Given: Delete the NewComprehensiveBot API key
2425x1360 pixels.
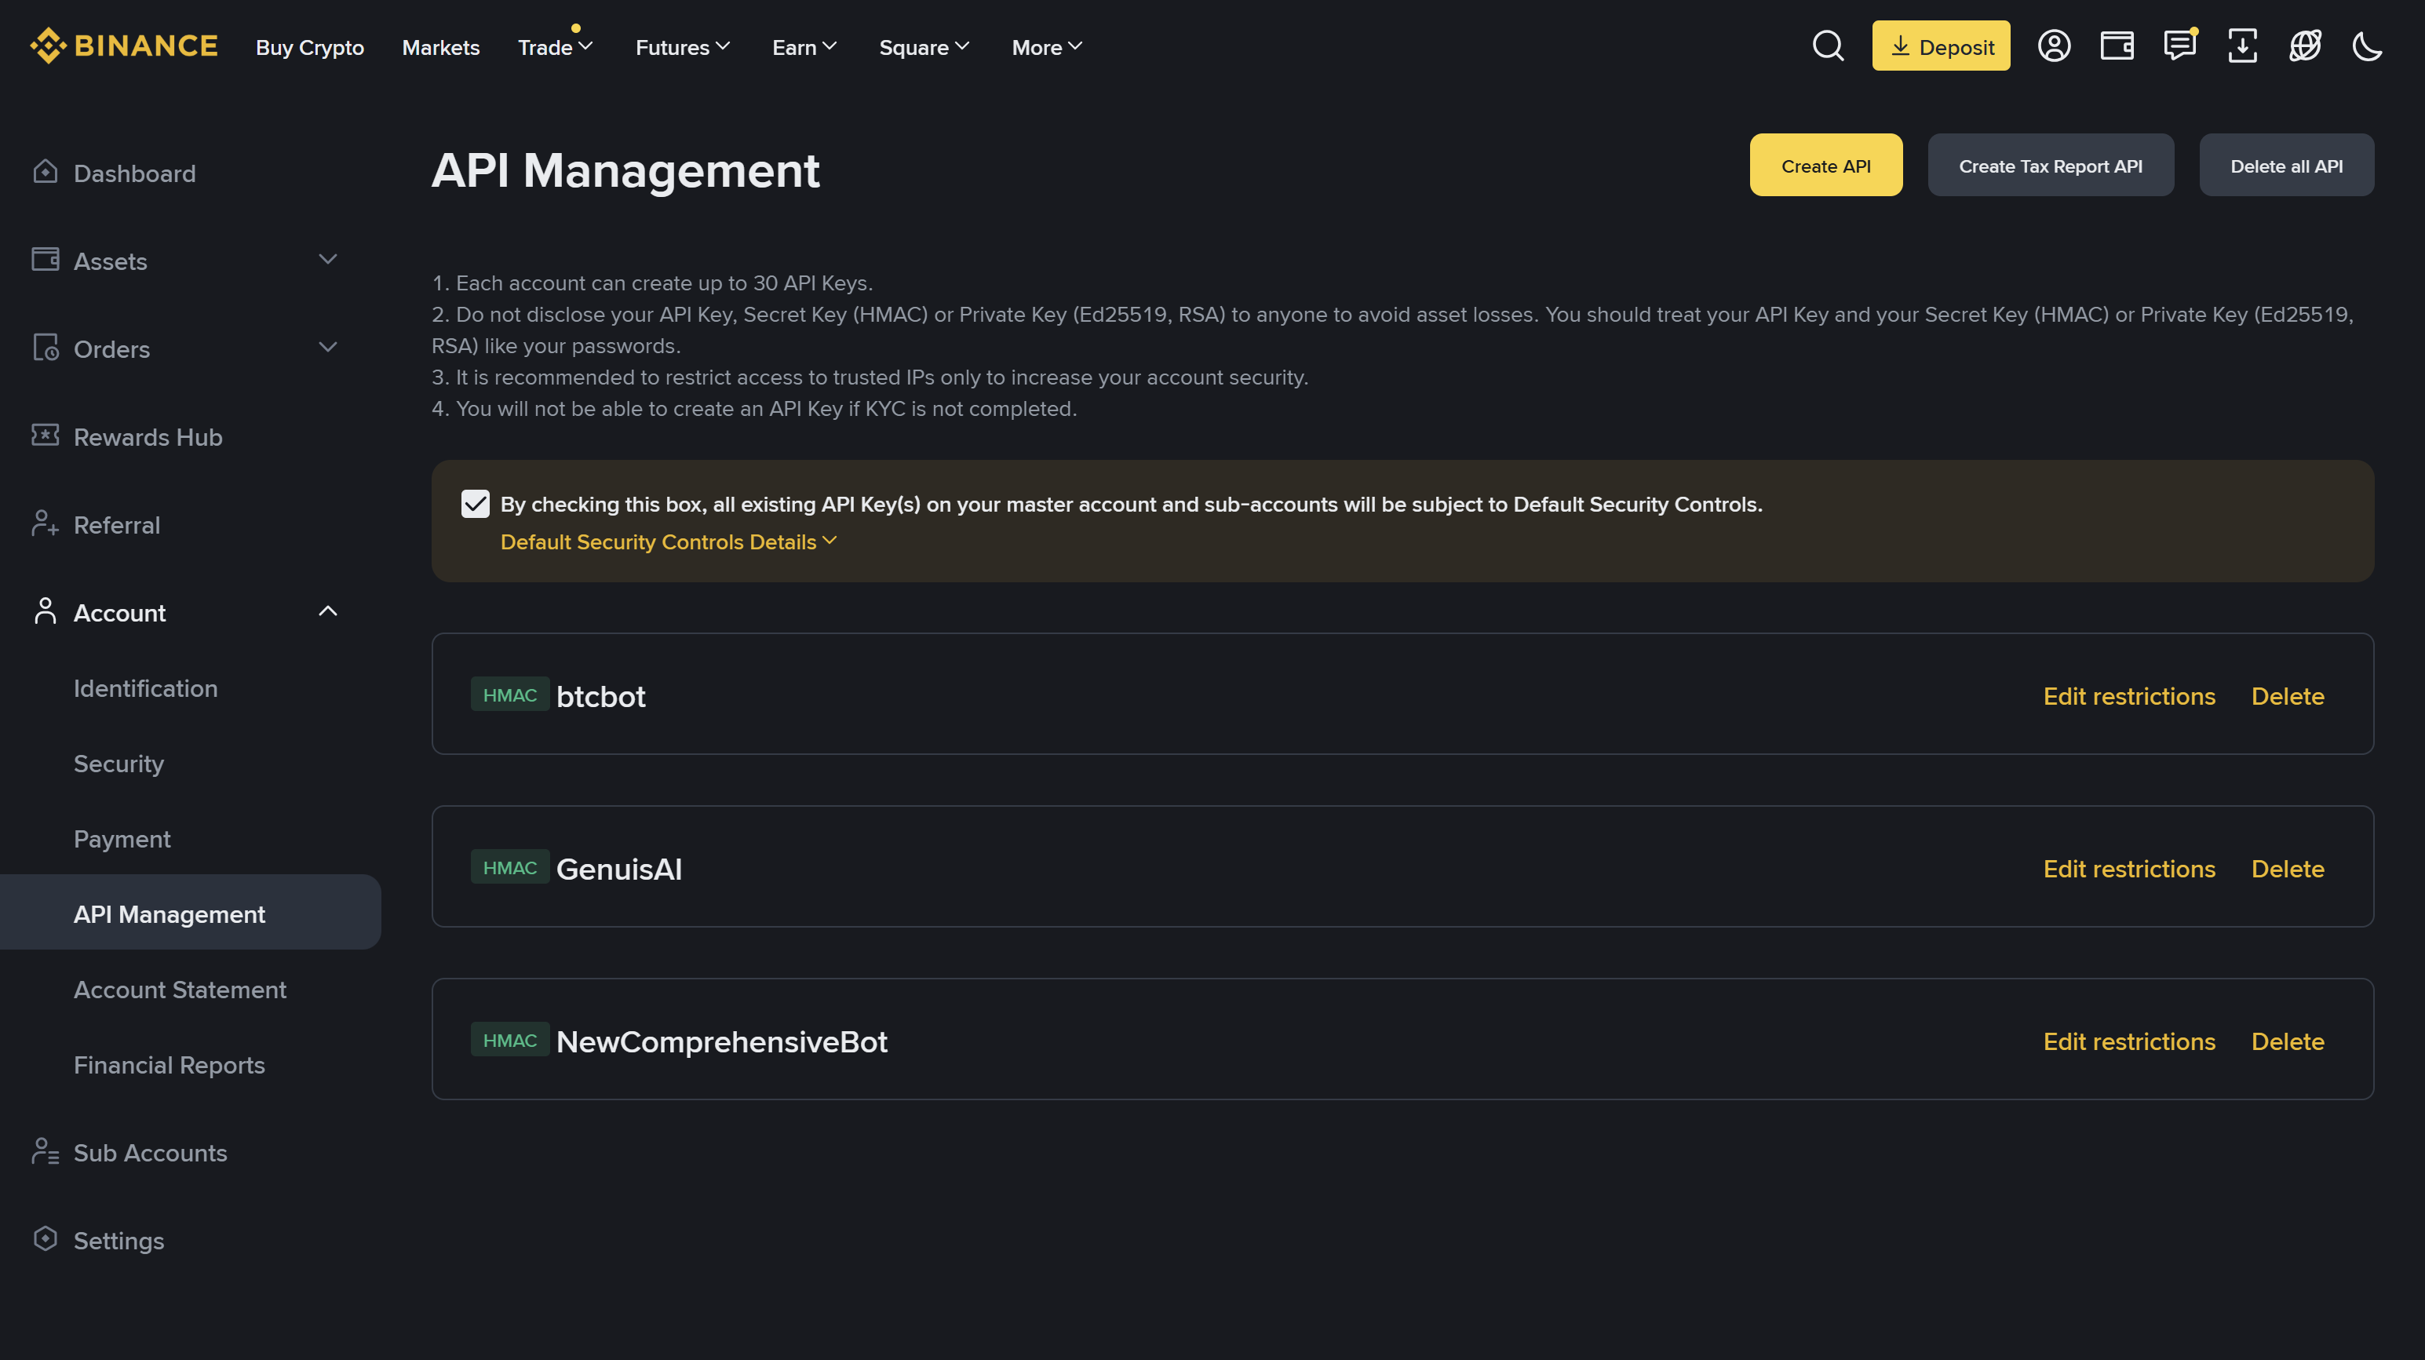Looking at the screenshot, I should [2288, 1042].
